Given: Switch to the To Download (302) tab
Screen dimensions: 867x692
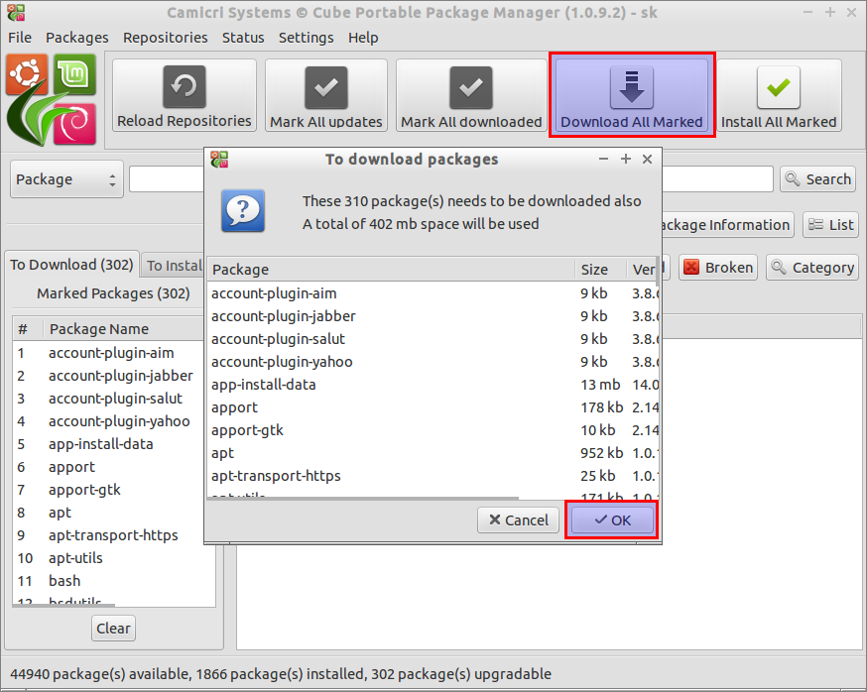Looking at the screenshot, I should pos(71,265).
